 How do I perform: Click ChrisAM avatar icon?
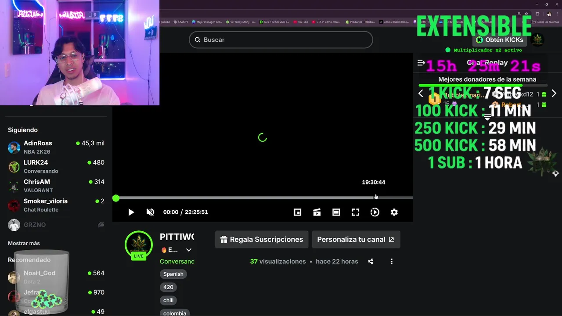(x=14, y=186)
